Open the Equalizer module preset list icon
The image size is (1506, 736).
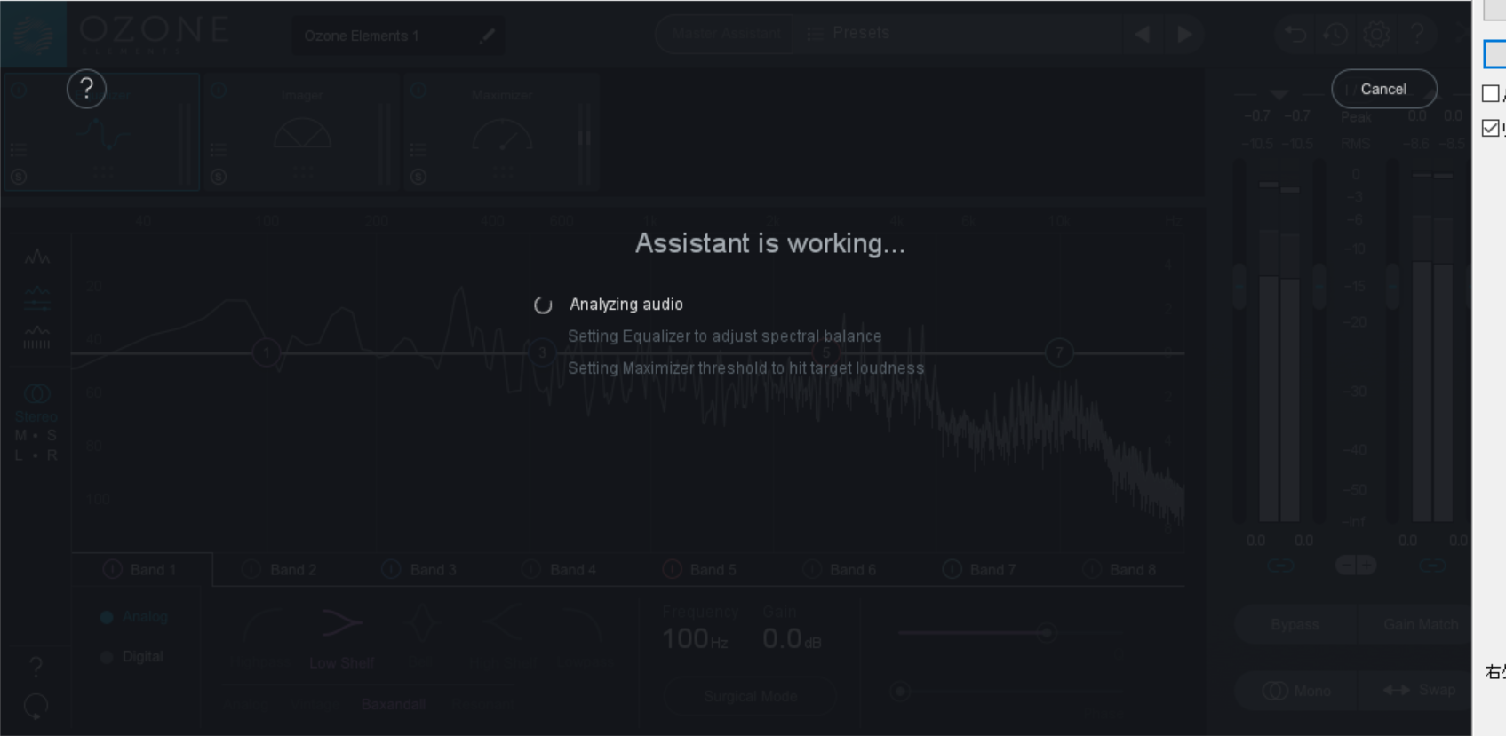[19, 149]
